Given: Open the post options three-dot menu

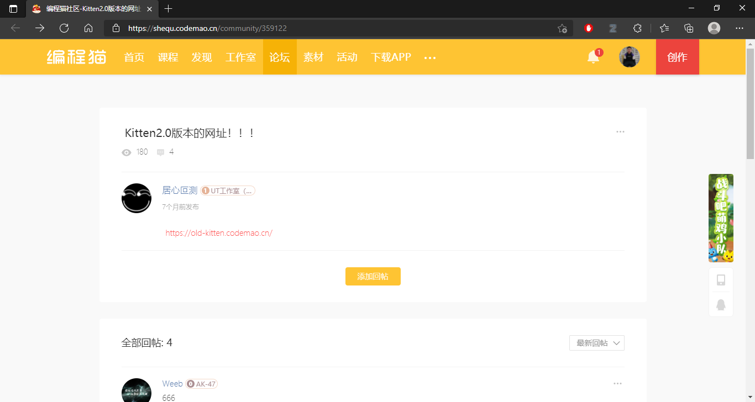Looking at the screenshot, I should coord(620,132).
